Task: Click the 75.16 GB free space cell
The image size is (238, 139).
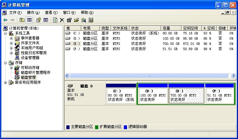Action: point(190,33)
